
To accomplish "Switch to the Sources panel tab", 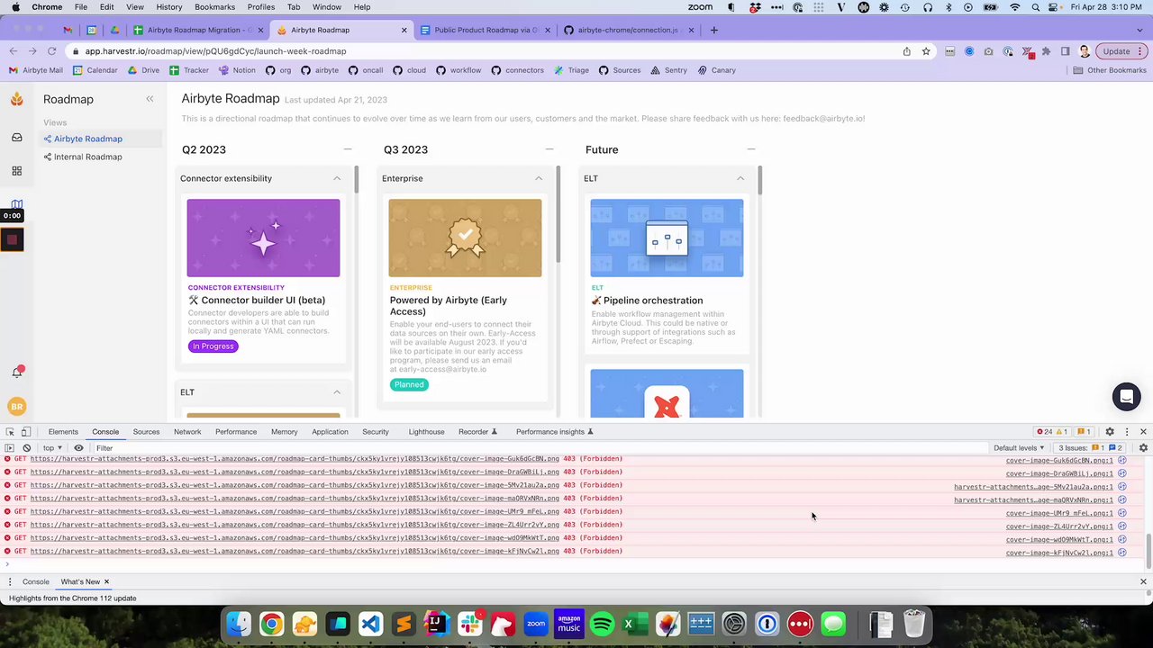I will point(146,432).
